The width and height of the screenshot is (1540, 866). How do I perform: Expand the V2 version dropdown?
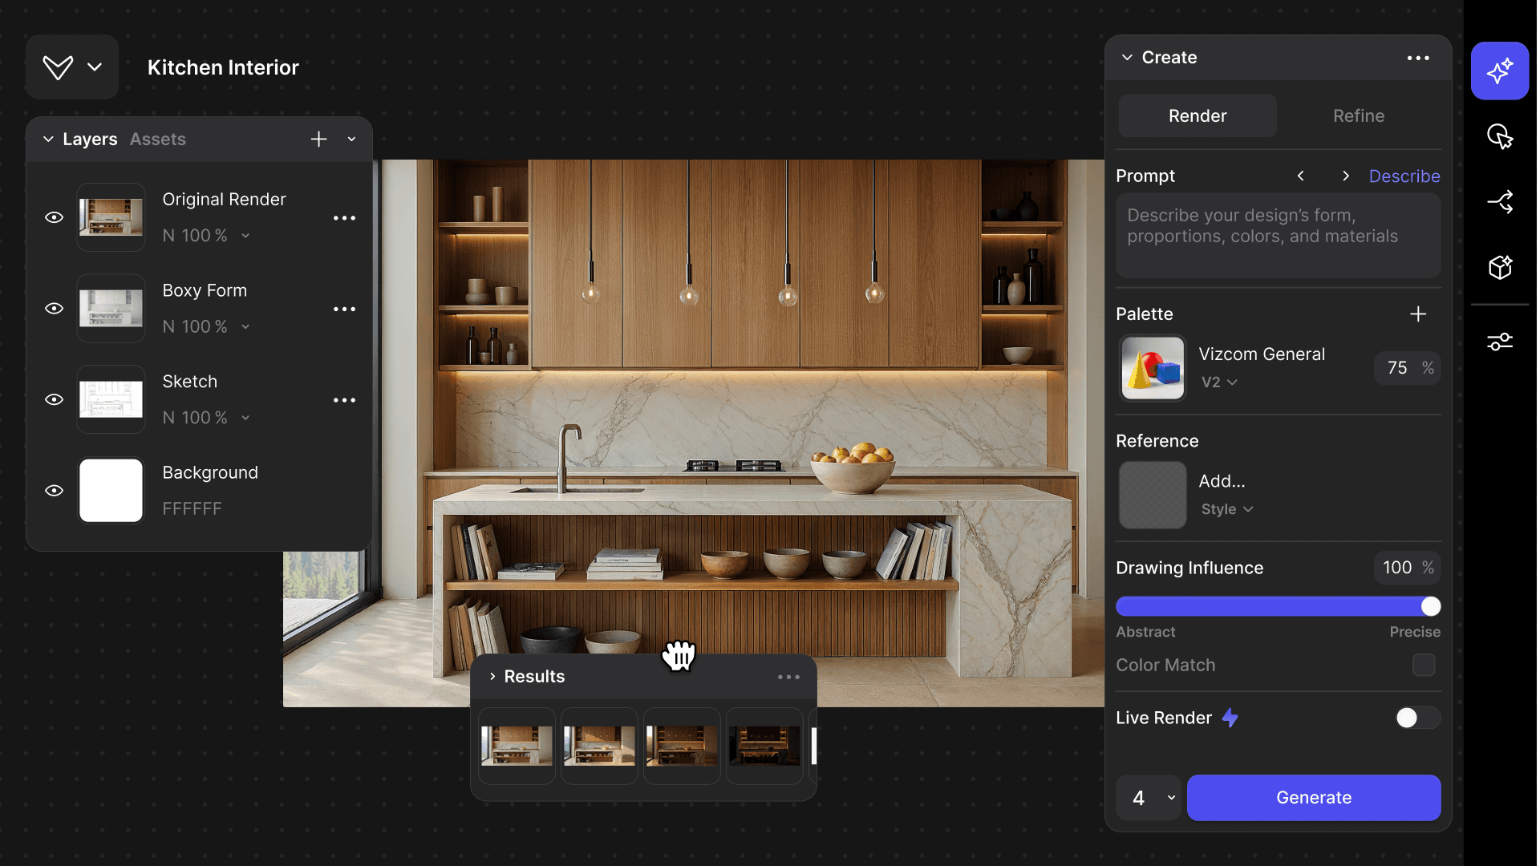(1219, 382)
